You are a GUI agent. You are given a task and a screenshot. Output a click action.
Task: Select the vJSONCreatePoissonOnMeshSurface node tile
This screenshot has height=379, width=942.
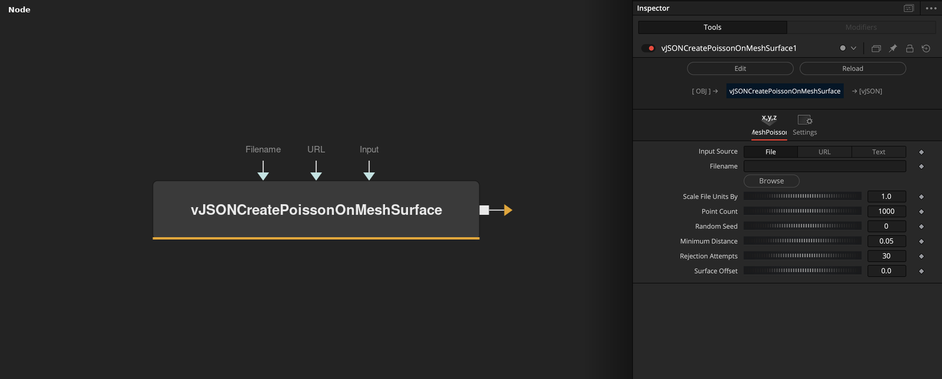click(316, 210)
